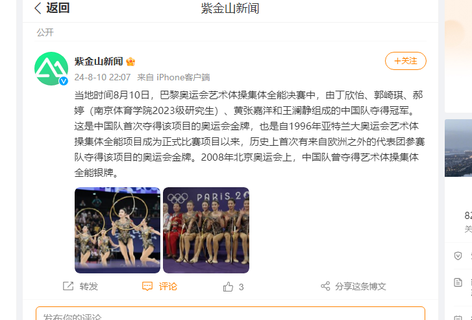The width and height of the screenshot is (472, 320).
Task: Click the shield icon in right sidebar
Action: coord(458,256)
